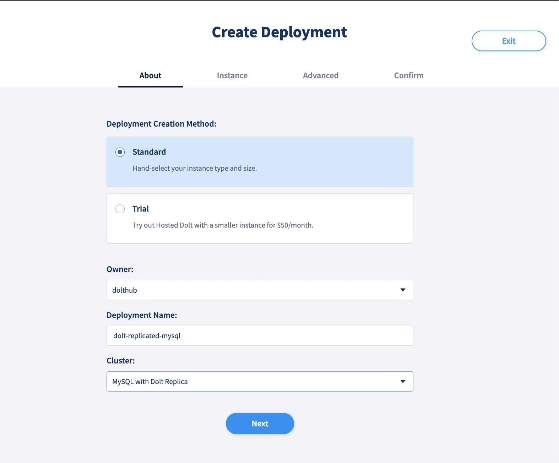This screenshot has width=559, height=463.
Task: Click the Owner field label
Action: pos(120,269)
